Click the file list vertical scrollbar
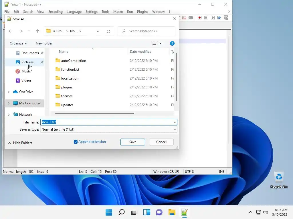The height and width of the screenshot is (219, 293). pos(176,77)
